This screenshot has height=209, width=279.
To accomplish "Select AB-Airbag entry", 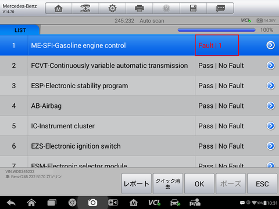I will tap(139, 106).
